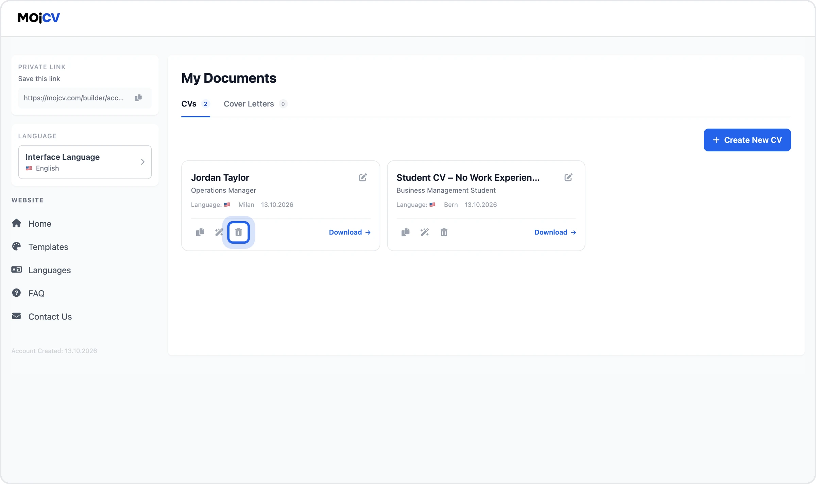Download the Student CV
The height and width of the screenshot is (484, 816).
(555, 232)
